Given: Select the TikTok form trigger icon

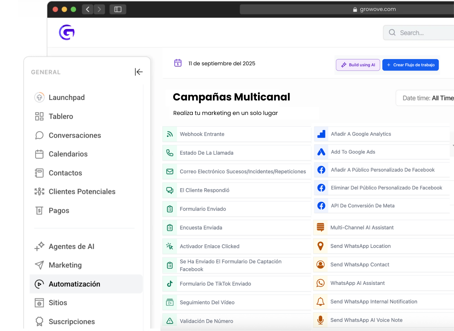Looking at the screenshot, I should point(170,284).
